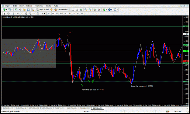Toggle Chart Shift button
Viewport: 190px width, 114px height.
[x=99, y=9]
